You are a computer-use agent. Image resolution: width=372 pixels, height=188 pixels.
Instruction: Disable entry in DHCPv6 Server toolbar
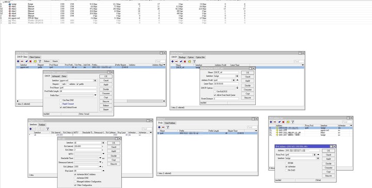point(185,61)
